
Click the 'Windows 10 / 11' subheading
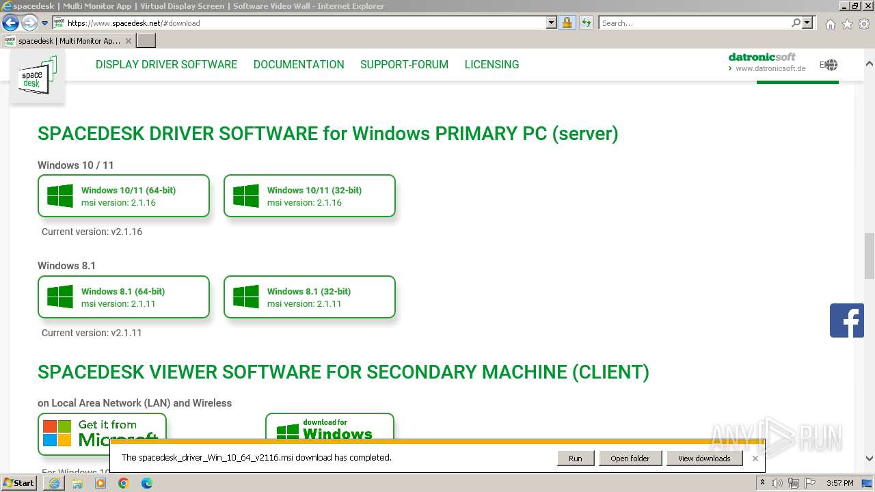75,165
